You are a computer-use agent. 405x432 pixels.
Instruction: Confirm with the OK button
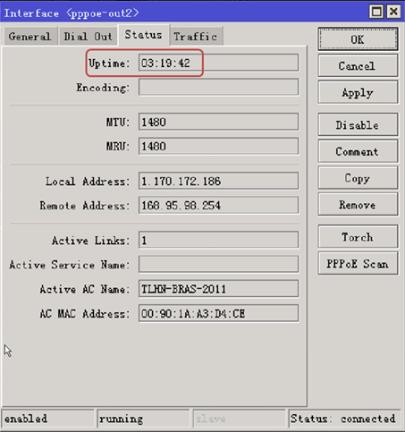coord(358,39)
